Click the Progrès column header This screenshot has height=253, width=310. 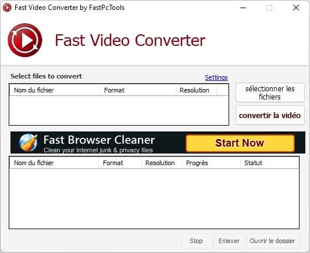211,163
